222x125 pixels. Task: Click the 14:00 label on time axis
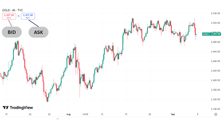[x=85, y=114]
